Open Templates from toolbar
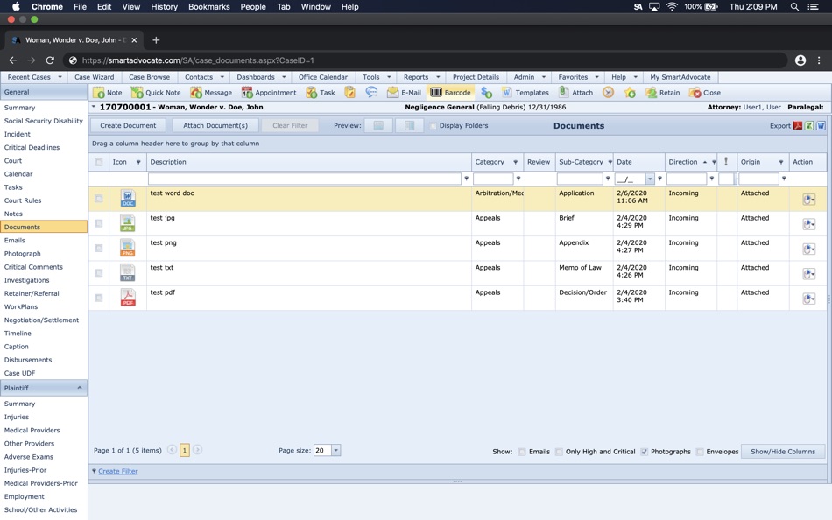 (x=525, y=92)
